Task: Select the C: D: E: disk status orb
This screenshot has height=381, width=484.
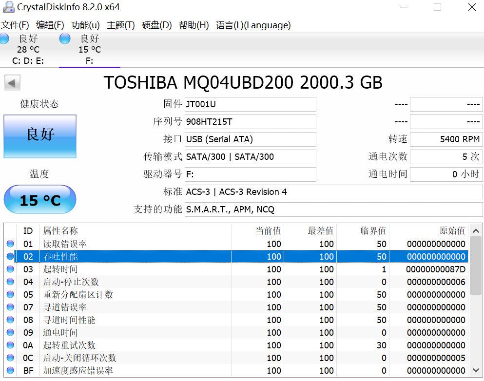Action: coord(4,39)
